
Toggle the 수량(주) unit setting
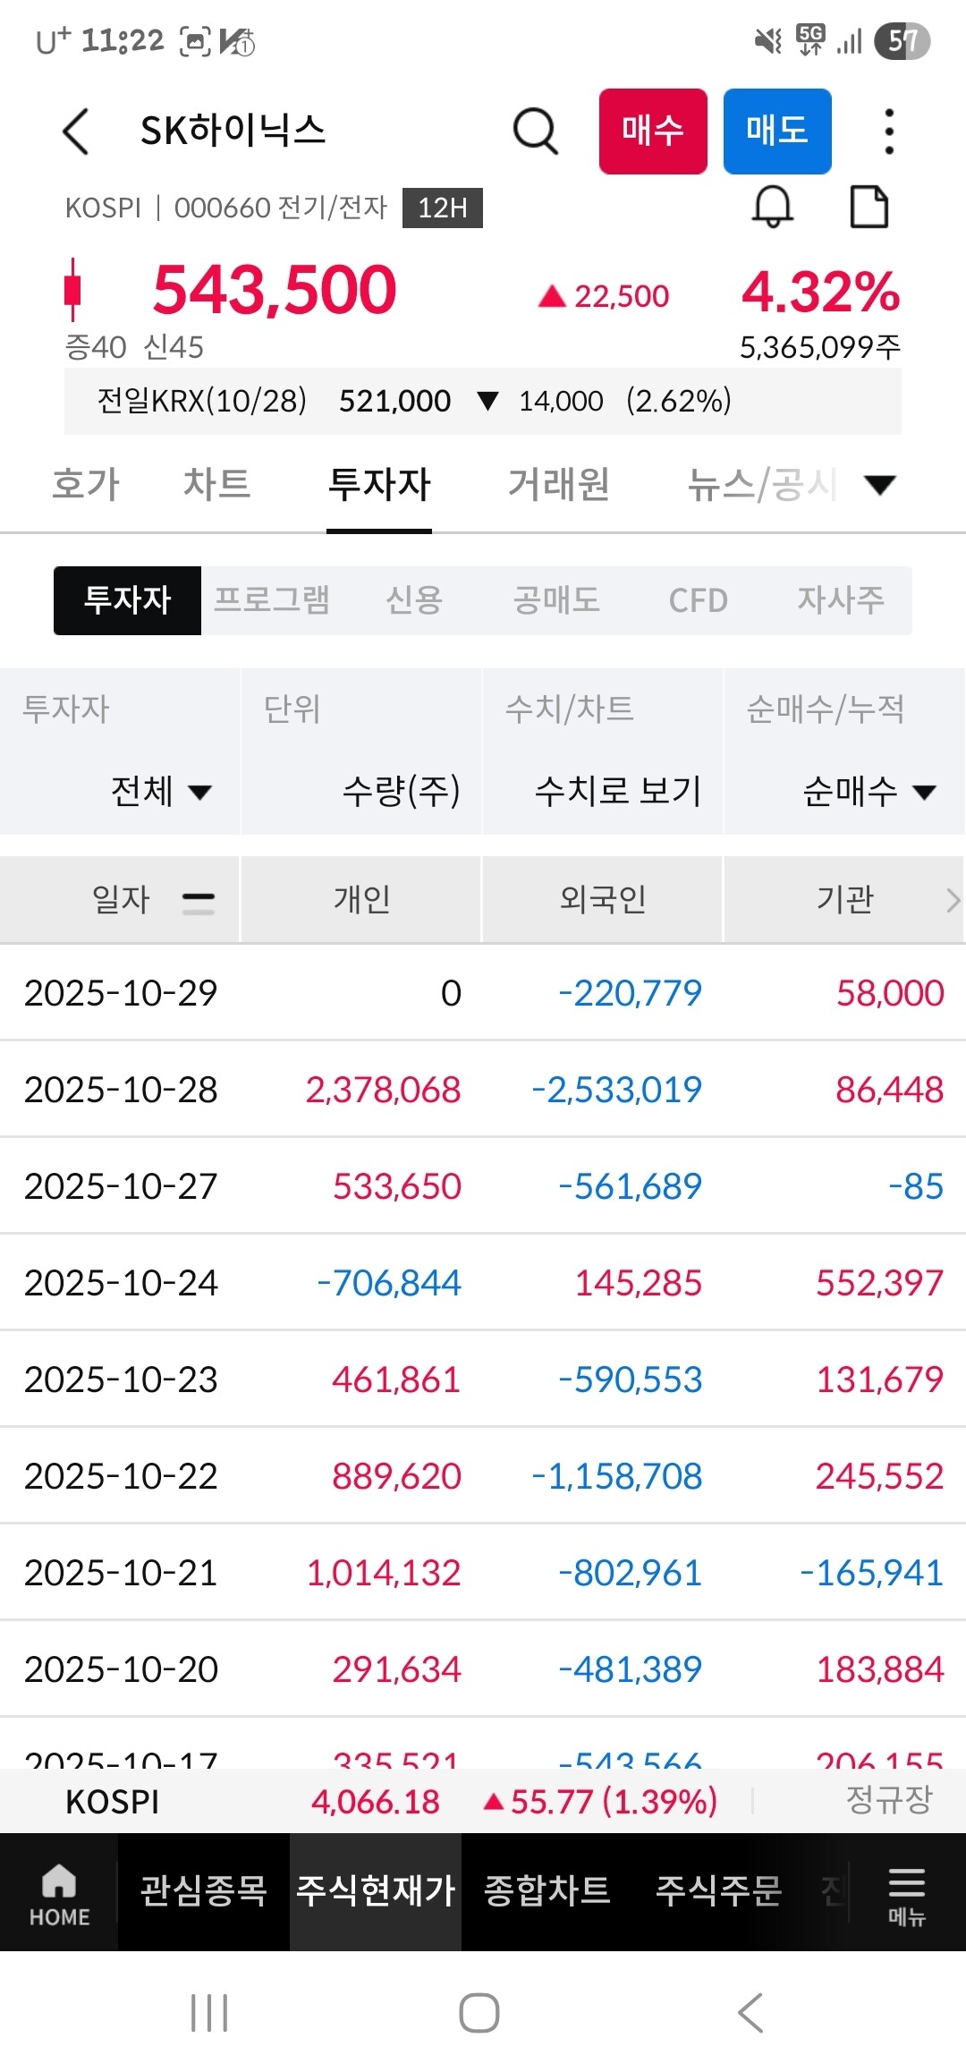coord(401,791)
